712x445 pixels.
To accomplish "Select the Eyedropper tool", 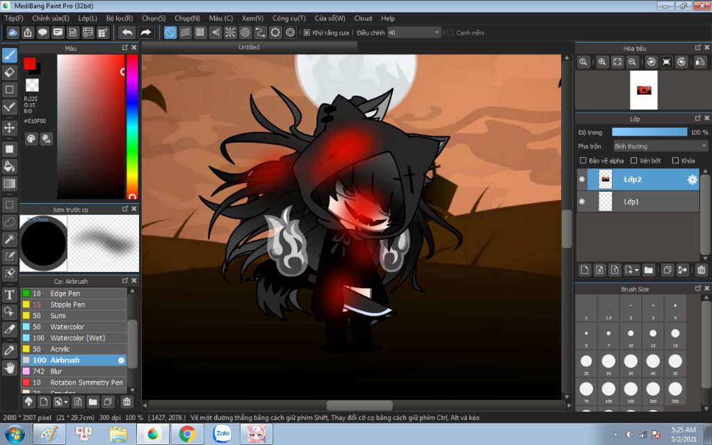I will 10,350.
